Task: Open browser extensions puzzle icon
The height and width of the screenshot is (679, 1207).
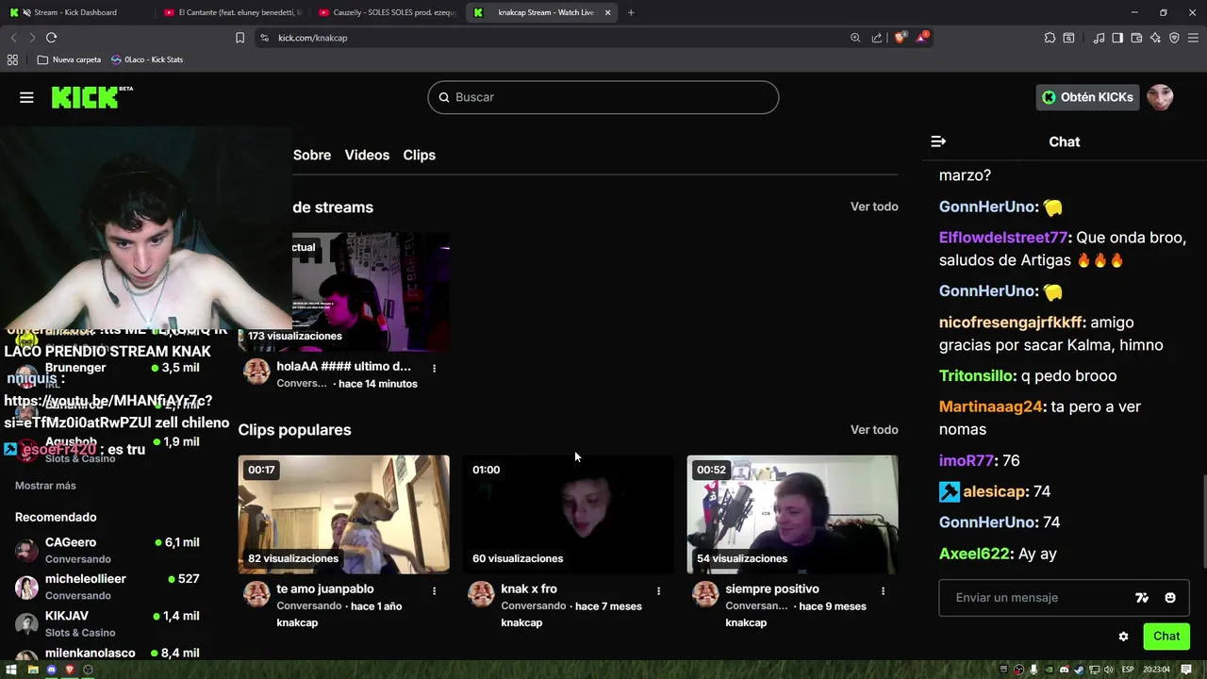Action: (x=1050, y=38)
